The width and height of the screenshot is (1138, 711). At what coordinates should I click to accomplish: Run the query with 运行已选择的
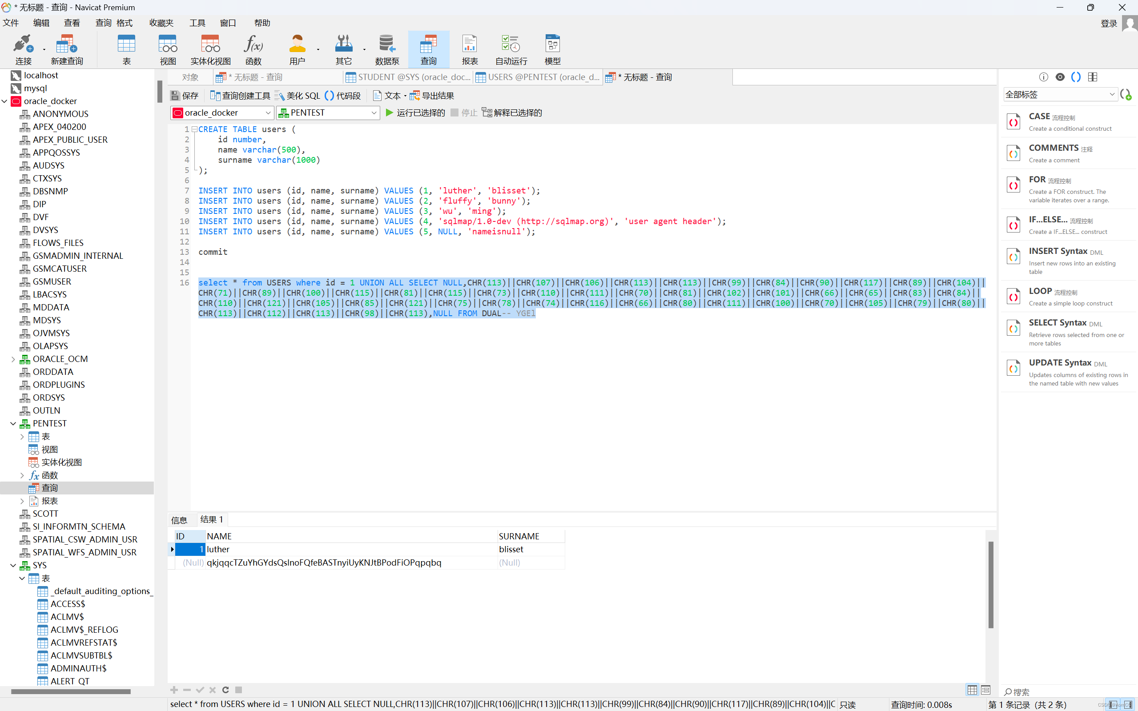point(415,112)
